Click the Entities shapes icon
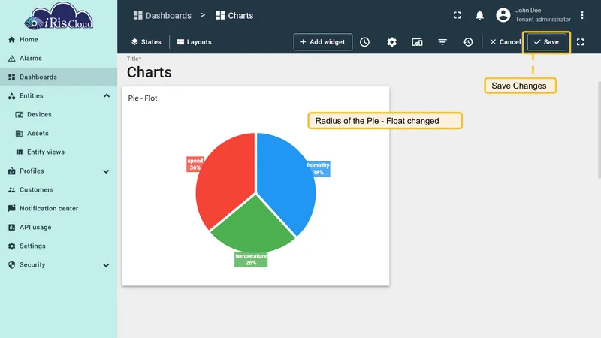Screen dimensions: 601x338 (11, 96)
